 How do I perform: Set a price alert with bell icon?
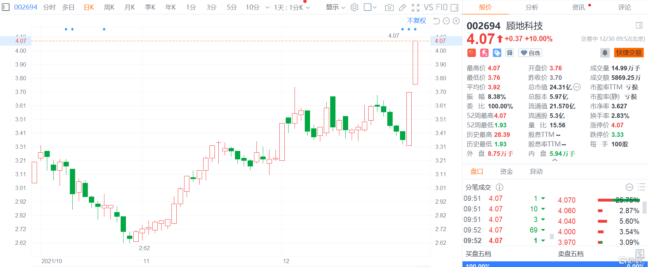[x=605, y=53]
